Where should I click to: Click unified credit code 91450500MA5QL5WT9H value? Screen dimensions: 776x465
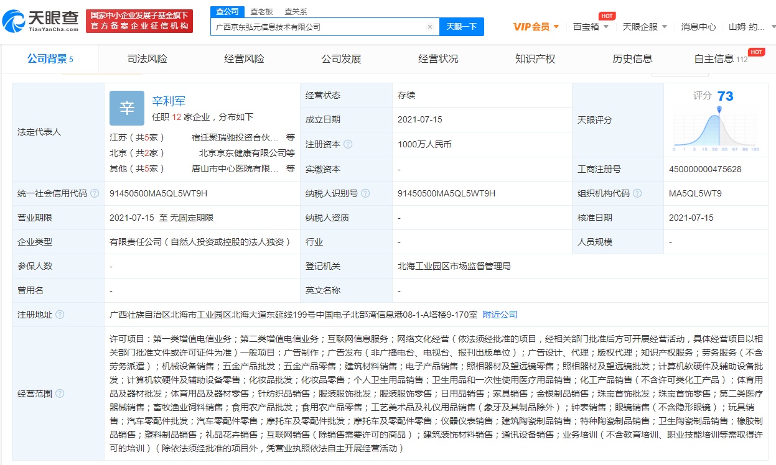(x=158, y=193)
